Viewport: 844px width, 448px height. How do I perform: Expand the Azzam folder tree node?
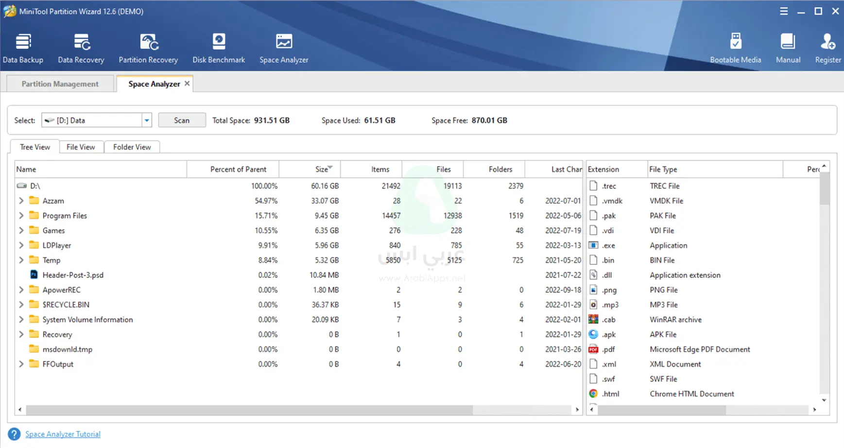pos(21,201)
